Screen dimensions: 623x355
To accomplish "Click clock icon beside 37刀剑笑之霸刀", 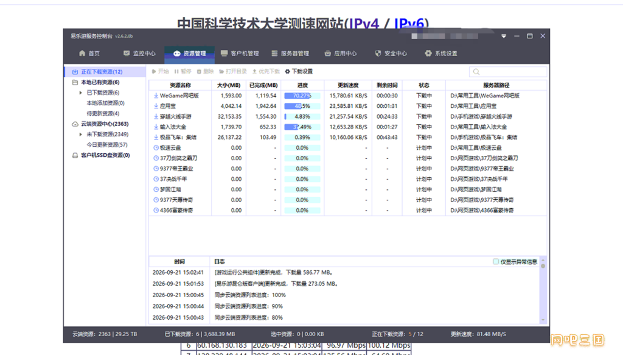I will tap(156, 158).
